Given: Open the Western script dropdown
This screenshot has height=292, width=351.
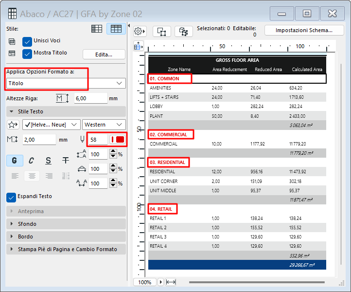Looking at the screenshot, I should pos(104,125).
